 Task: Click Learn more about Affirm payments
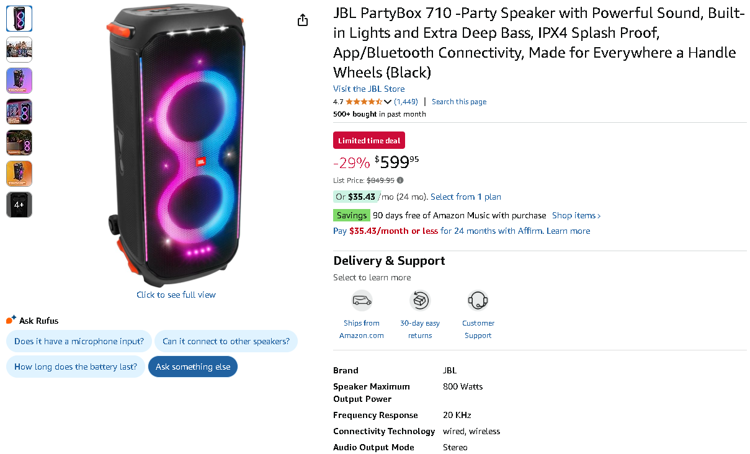tap(568, 231)
